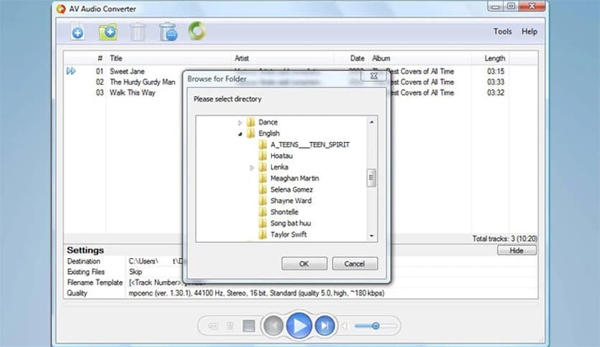Click the folder tree scroll up arrow

[371, 122]
